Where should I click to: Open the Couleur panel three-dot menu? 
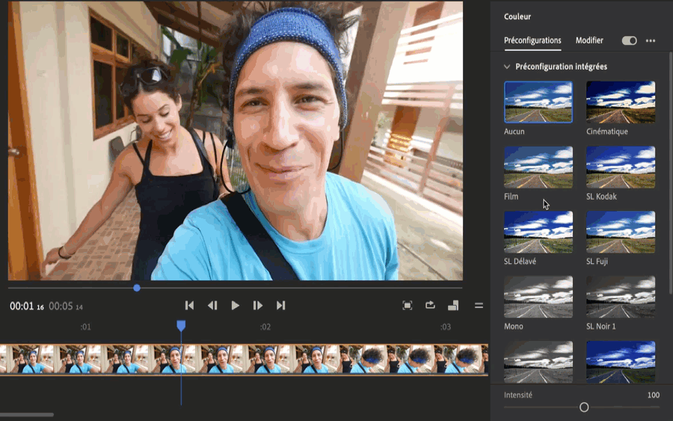[651, 40]
